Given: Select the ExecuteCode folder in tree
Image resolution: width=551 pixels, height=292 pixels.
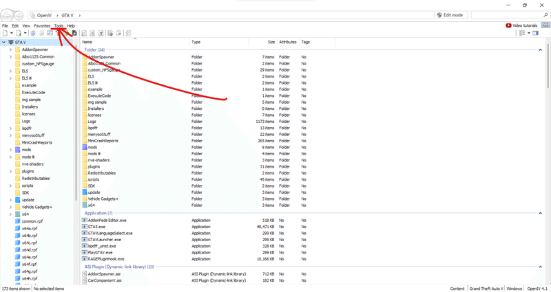Looking at the screenshot, I should tap(33, 93).
